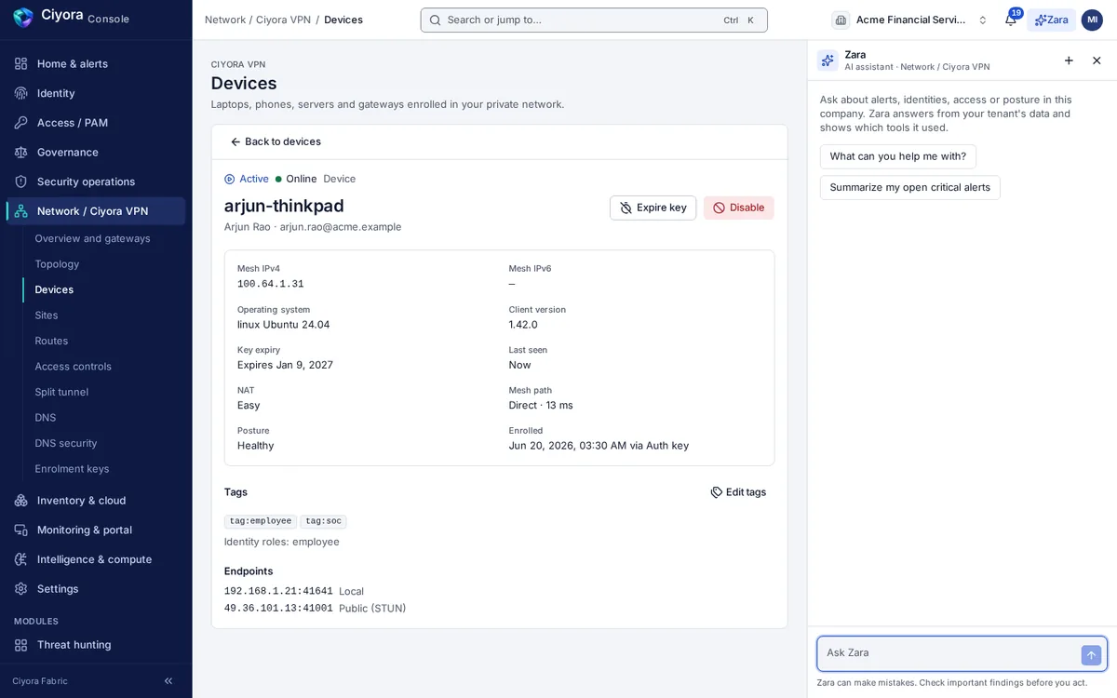Send message to Zara arrow button
This screenshot has width=1117, height=698.
[1091, 655]
